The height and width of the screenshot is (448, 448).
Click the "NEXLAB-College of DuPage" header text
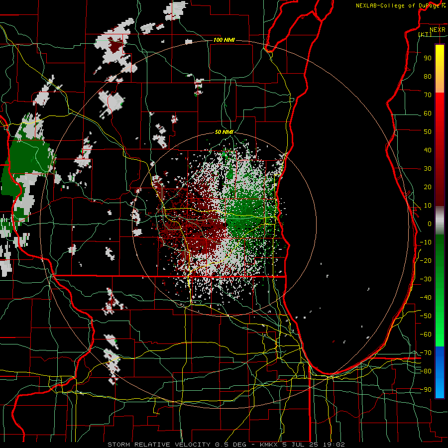[x=398, y=5]
